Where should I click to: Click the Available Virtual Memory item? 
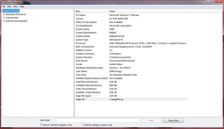point(88,92)
